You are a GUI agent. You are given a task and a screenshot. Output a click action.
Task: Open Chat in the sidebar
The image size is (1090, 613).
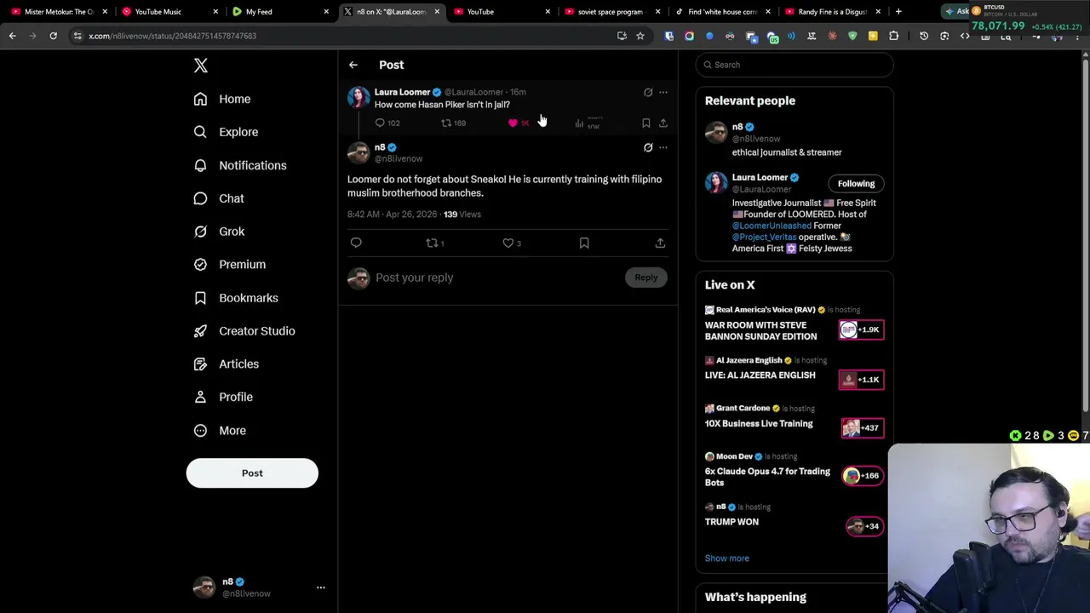(x=219, y=198)
